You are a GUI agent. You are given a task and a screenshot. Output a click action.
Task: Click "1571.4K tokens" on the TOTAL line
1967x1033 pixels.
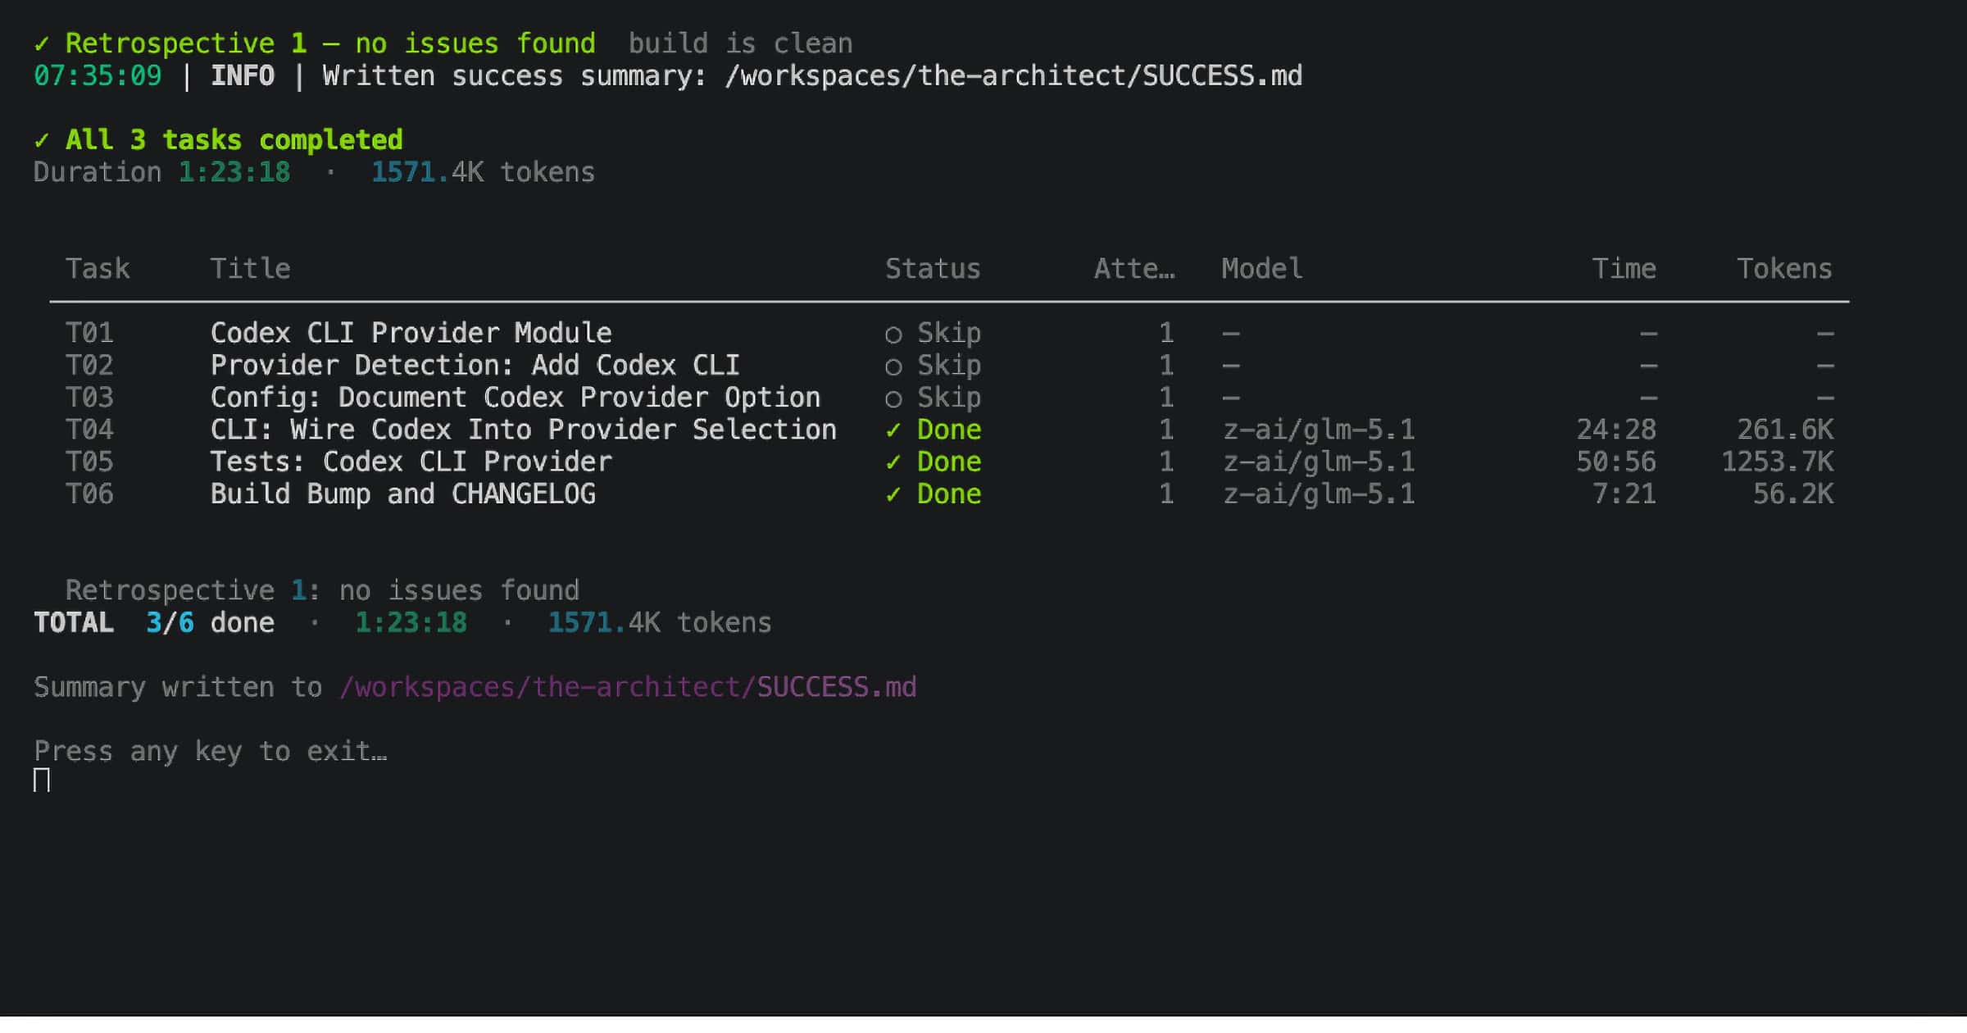coord(660,622)
